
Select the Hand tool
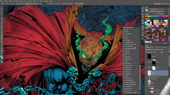pyautogui.click(x=2, y=51)
